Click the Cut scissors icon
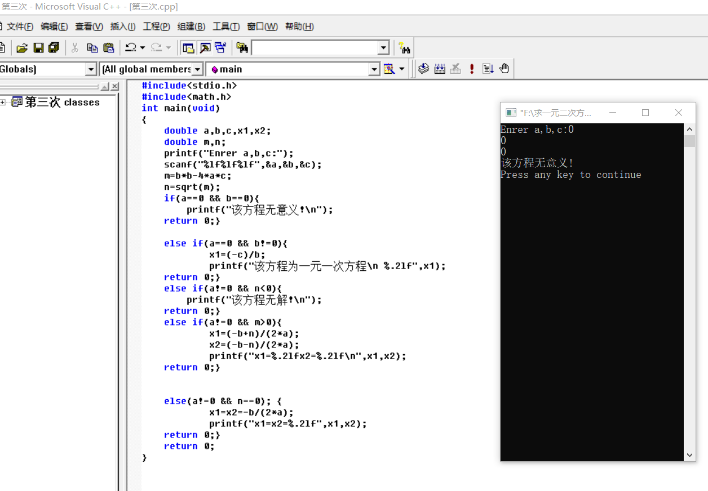Image resolution: width=708 pixels, height=491 pixels. pyautogui.click(x=74, y=48)
